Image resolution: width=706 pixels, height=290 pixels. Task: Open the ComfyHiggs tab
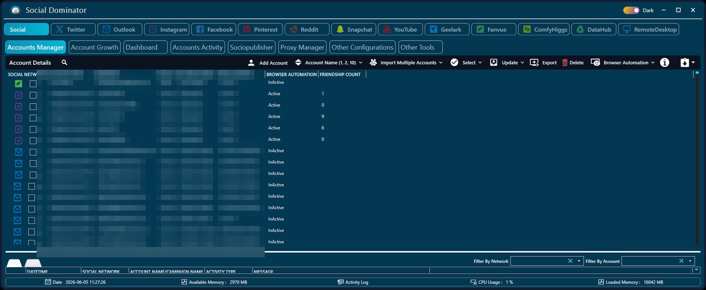[x=544, y=30]
